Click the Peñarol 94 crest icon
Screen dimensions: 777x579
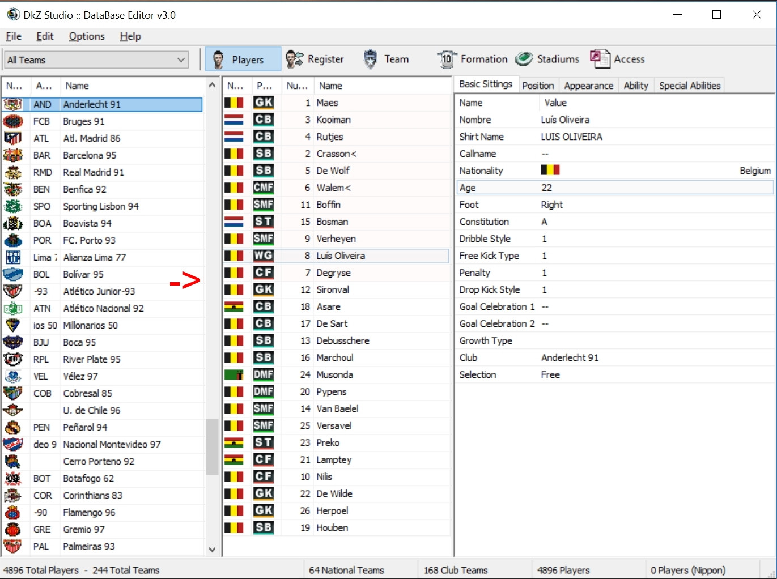[x=13, y=427]
